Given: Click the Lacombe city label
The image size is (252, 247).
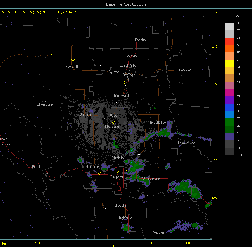Looking at the screenshot, I should (x=132, y=56).
